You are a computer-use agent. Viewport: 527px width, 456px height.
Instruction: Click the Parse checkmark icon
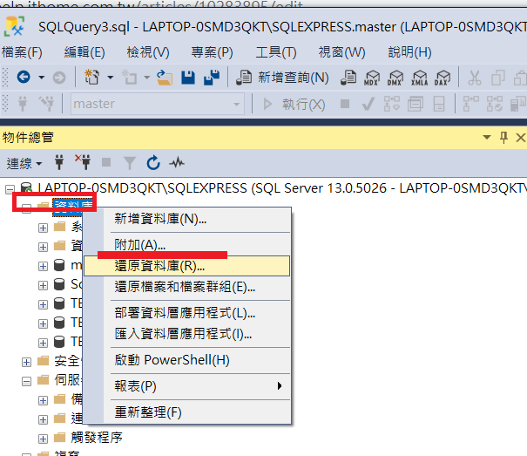(368, 104)
